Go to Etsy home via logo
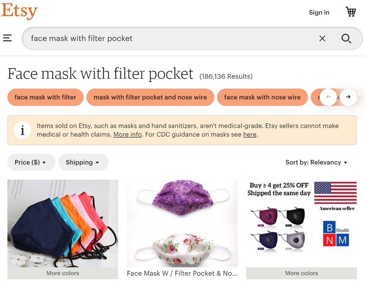Image resolution: width=365 pixels, height=281 pixels. 19,11
